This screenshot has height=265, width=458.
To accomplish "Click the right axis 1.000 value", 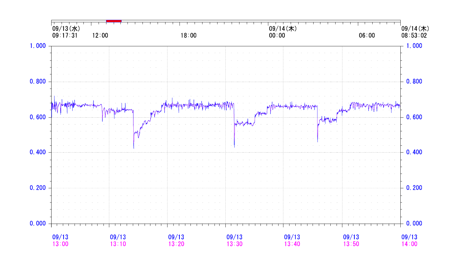I will pos(414,46).
